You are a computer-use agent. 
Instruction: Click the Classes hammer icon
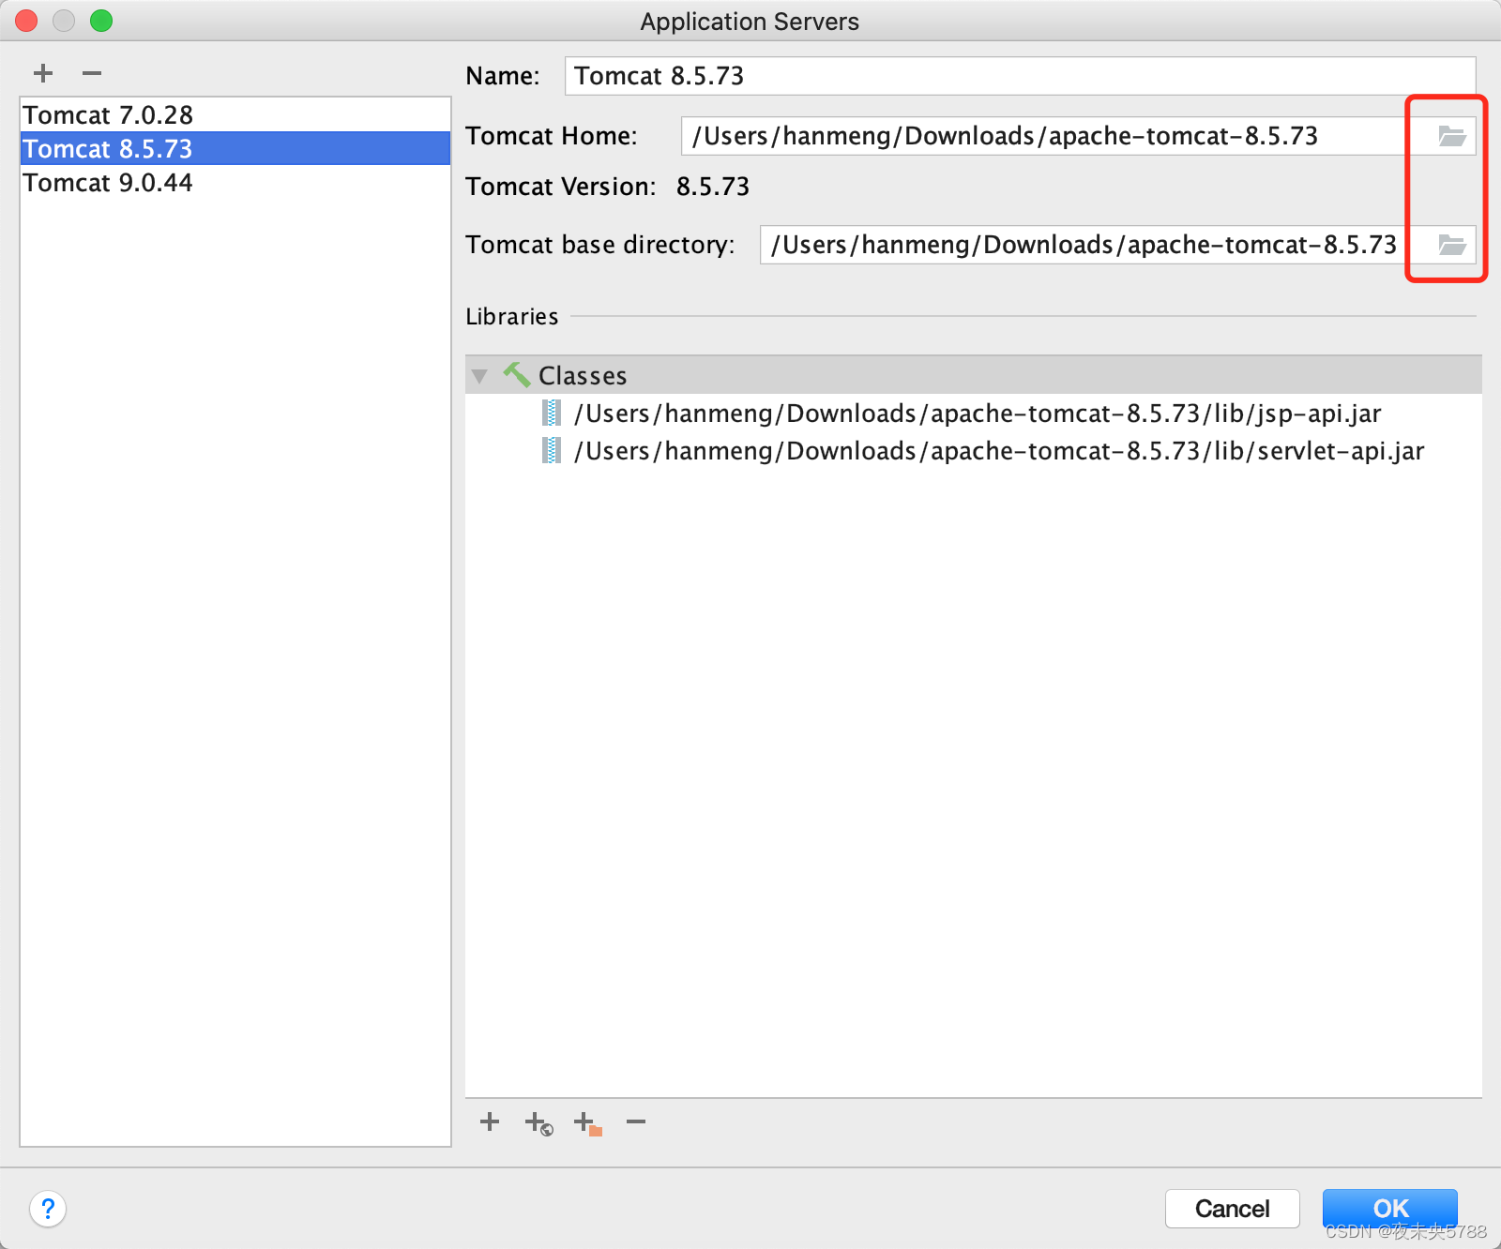pos(517,375)
